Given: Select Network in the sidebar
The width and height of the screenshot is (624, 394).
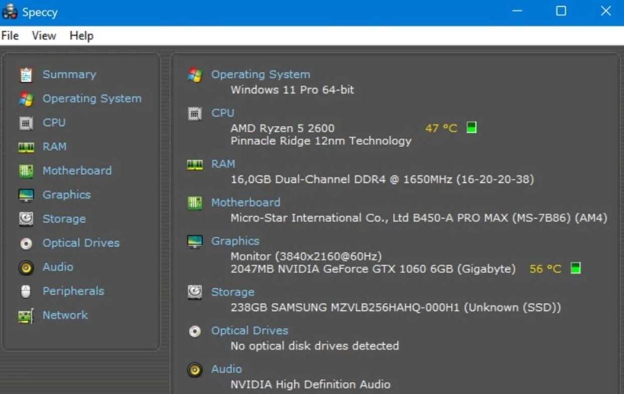Looking at the screenshot, I should [x=65, y=315].
